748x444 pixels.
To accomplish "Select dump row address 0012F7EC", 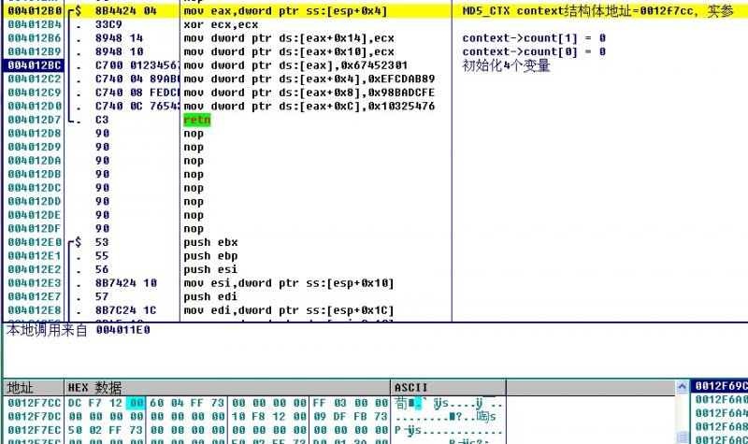I will point(35,431).
